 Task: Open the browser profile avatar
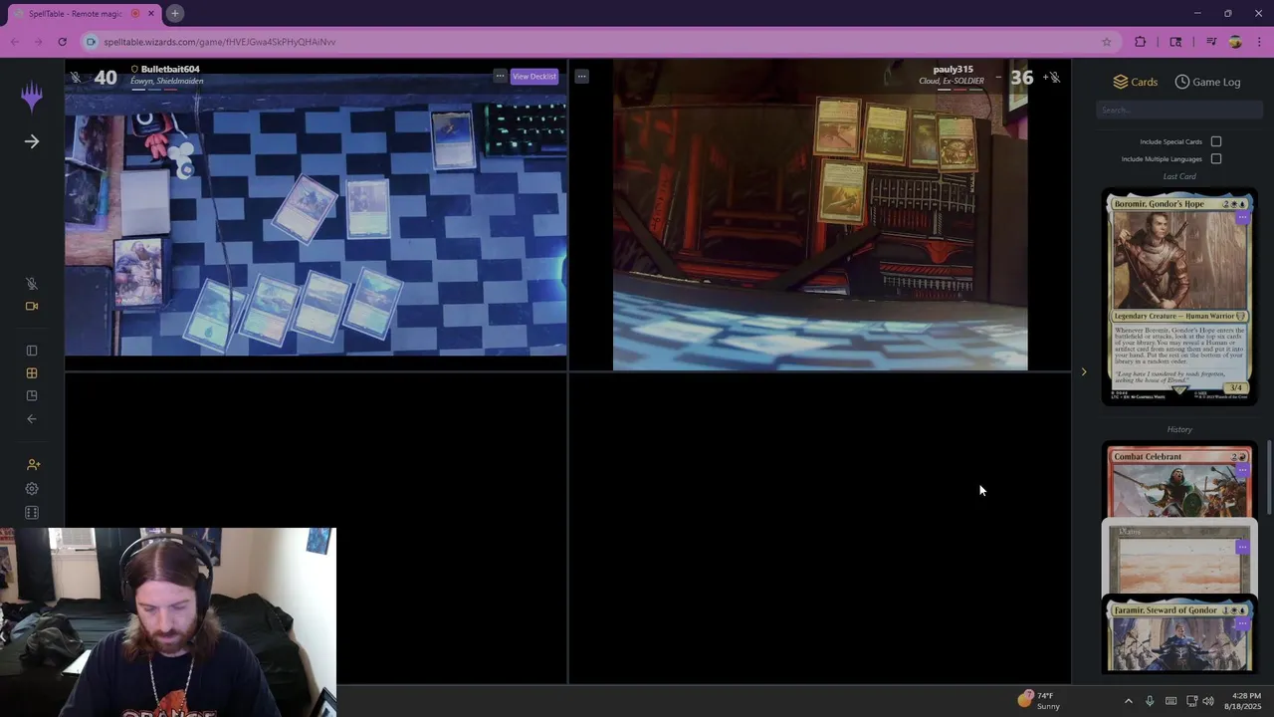1235,42
